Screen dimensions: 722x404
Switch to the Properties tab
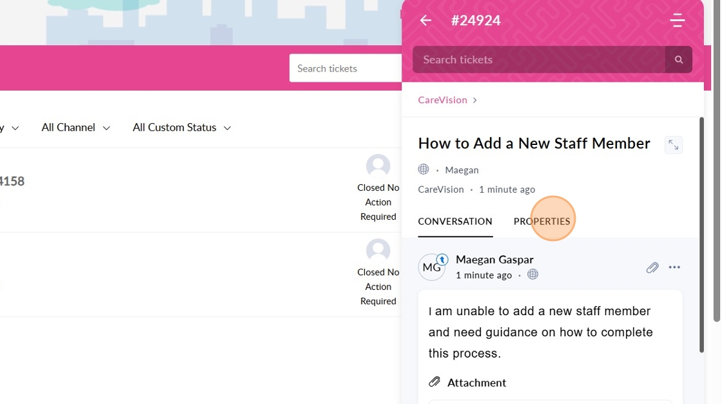click(x=541, y=221)
